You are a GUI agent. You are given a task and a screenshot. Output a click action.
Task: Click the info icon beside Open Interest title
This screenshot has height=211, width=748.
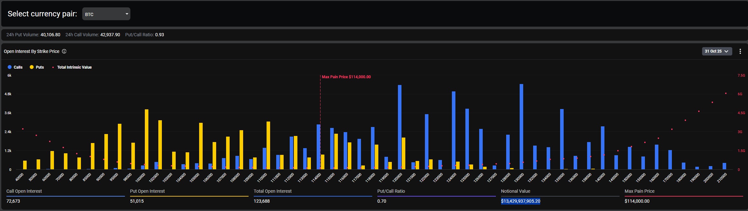[x=64, y=51]
